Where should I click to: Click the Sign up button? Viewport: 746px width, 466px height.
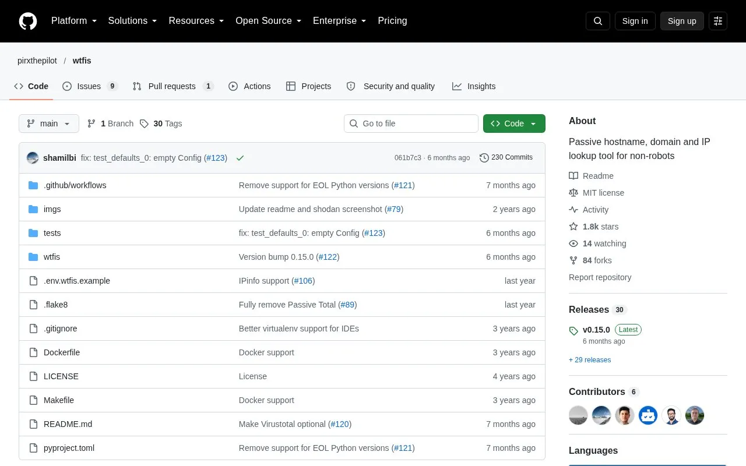click(x=682, y=21)
